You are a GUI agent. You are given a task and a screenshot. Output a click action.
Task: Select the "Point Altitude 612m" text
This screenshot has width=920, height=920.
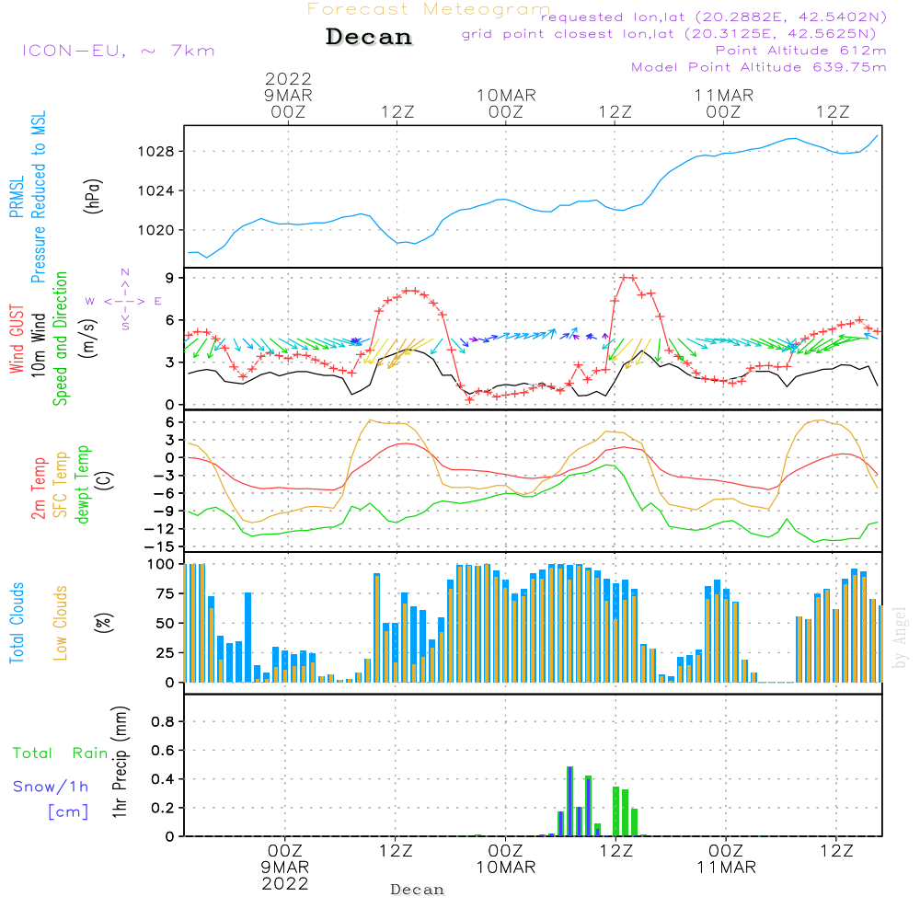801,51
